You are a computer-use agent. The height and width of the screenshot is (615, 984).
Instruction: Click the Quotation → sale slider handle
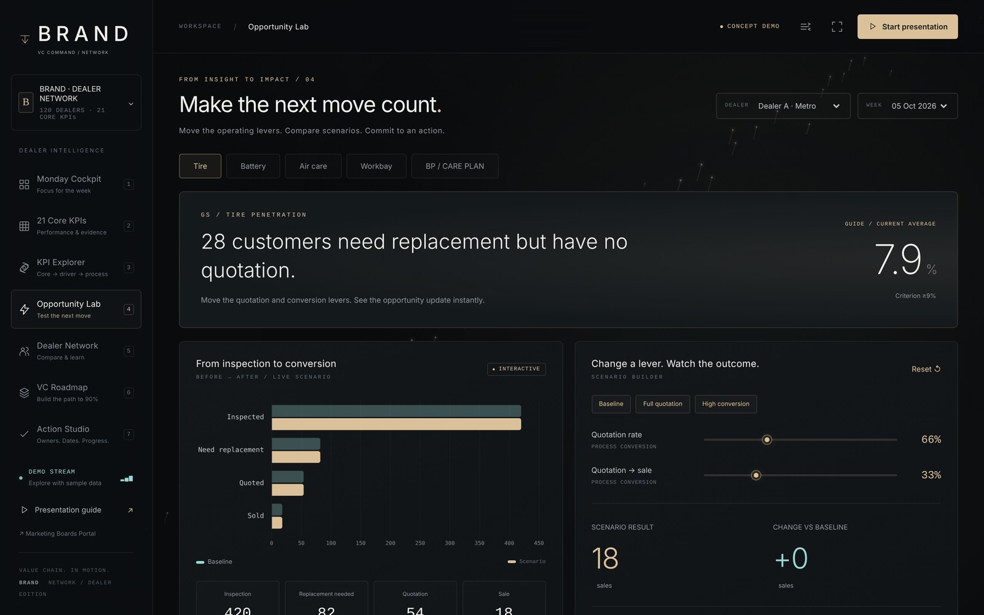point(756,475)
